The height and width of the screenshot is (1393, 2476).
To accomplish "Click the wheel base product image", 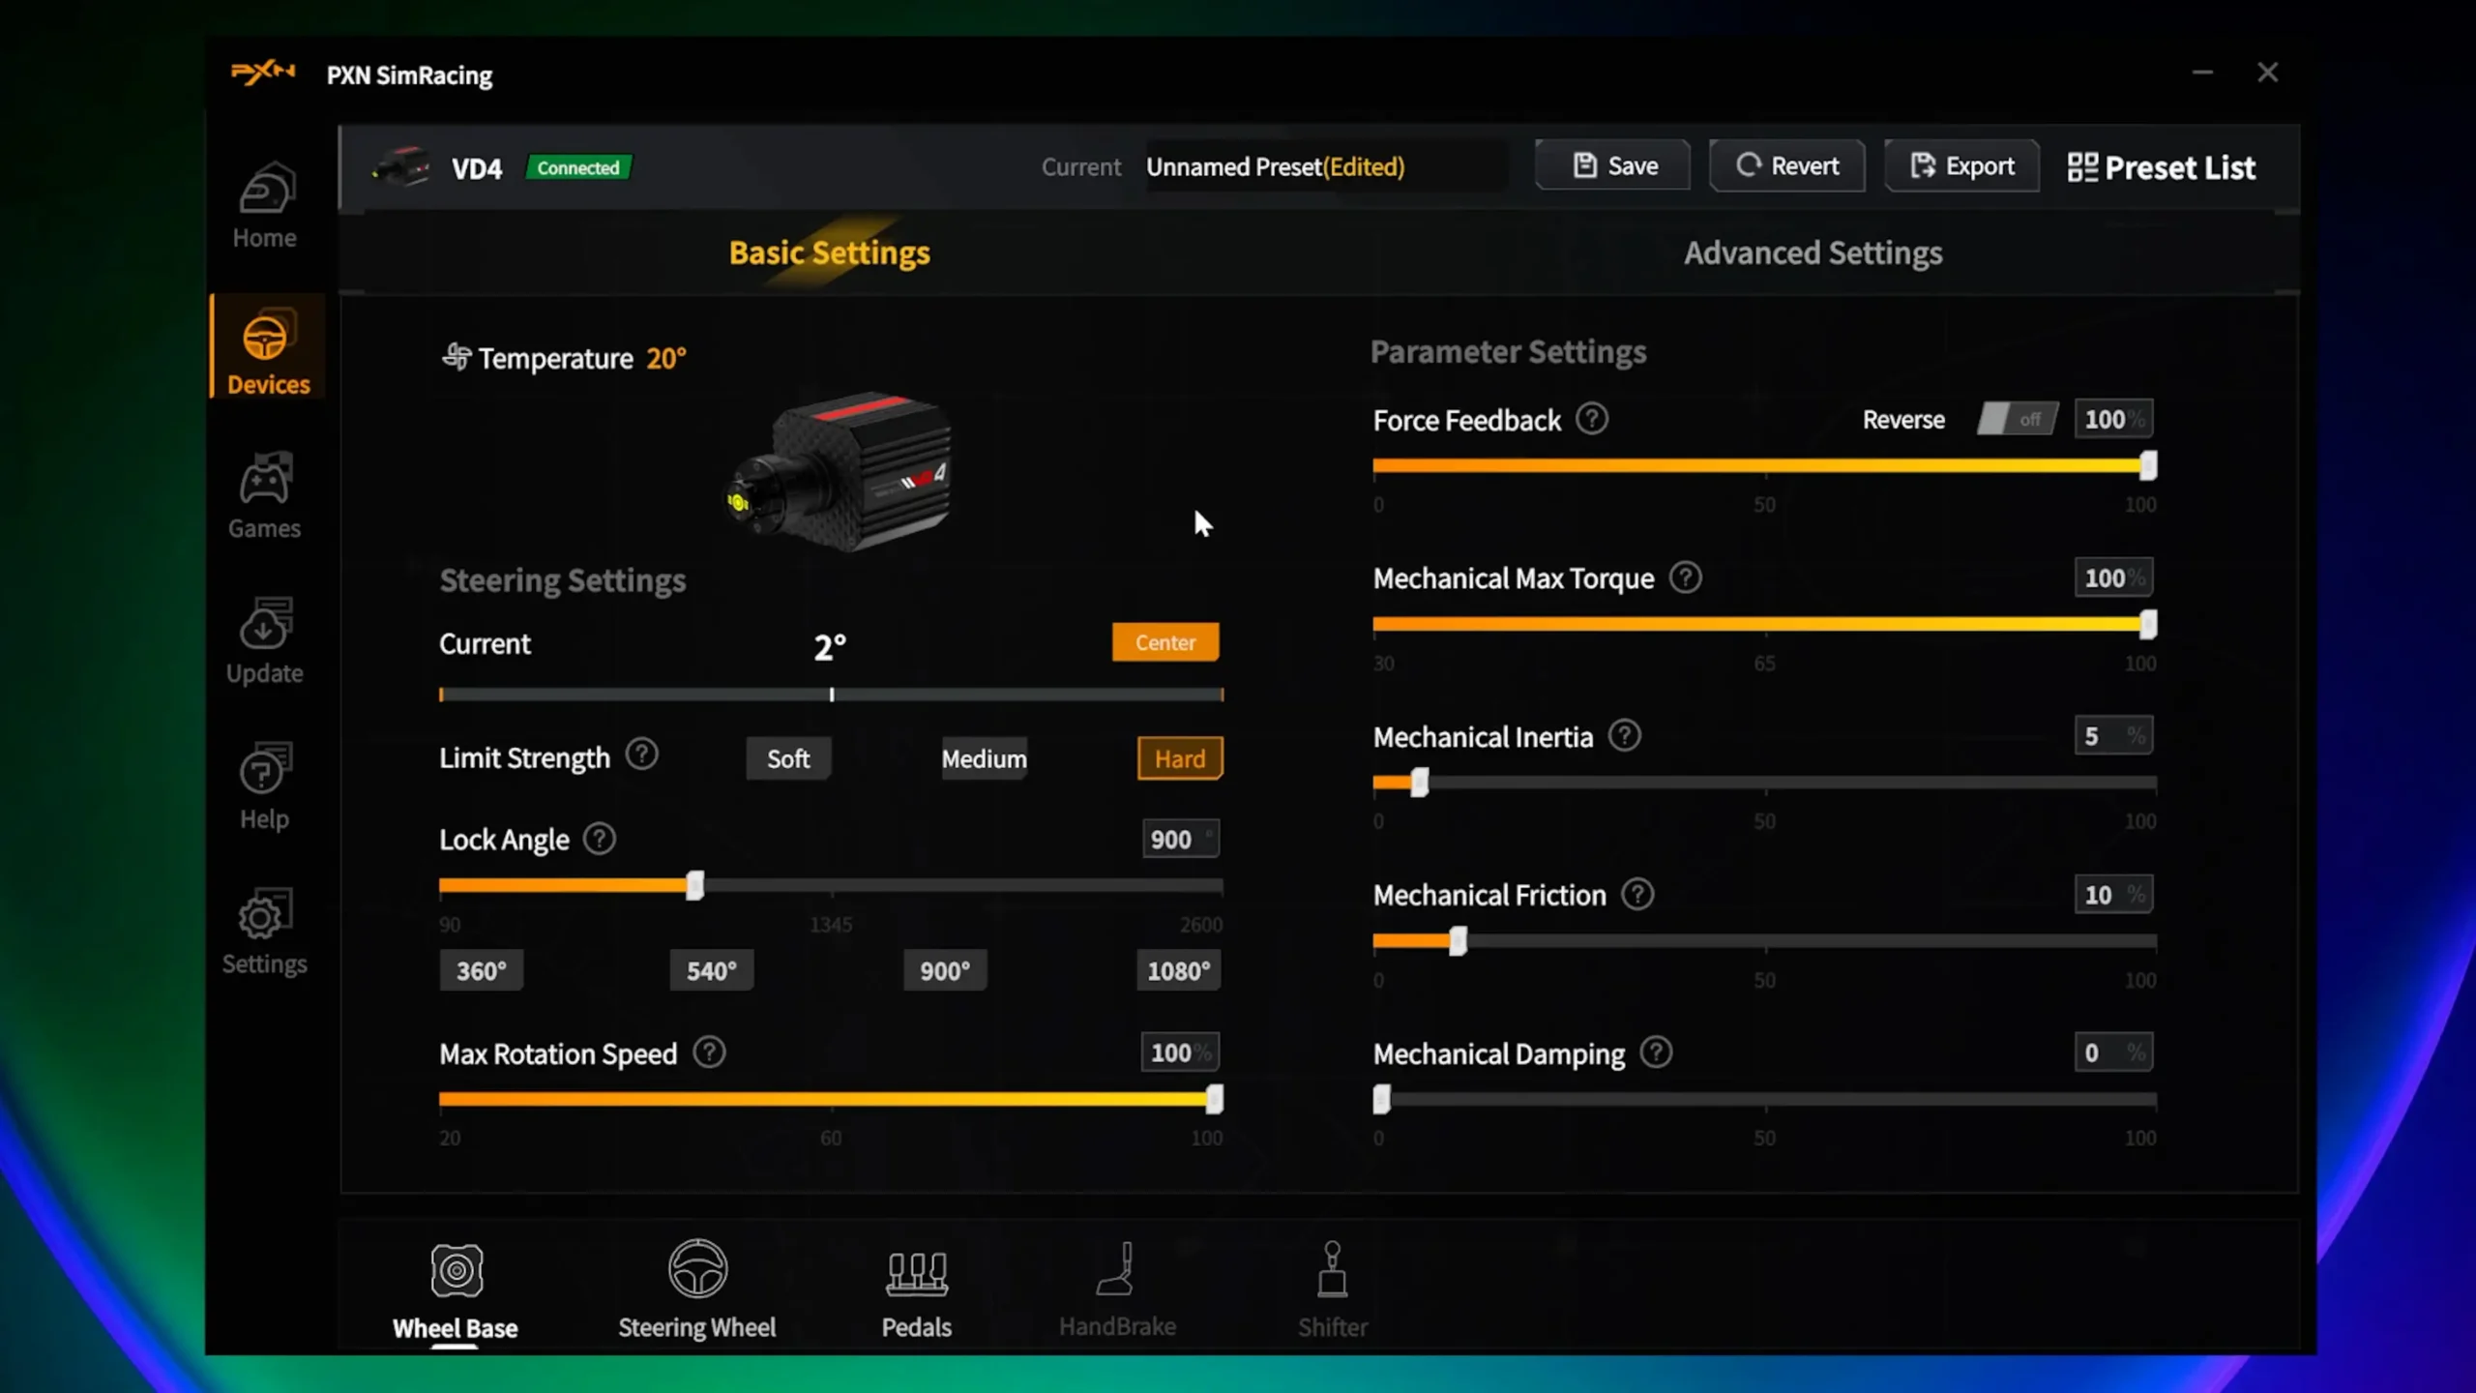I will [x=840, y=471].
